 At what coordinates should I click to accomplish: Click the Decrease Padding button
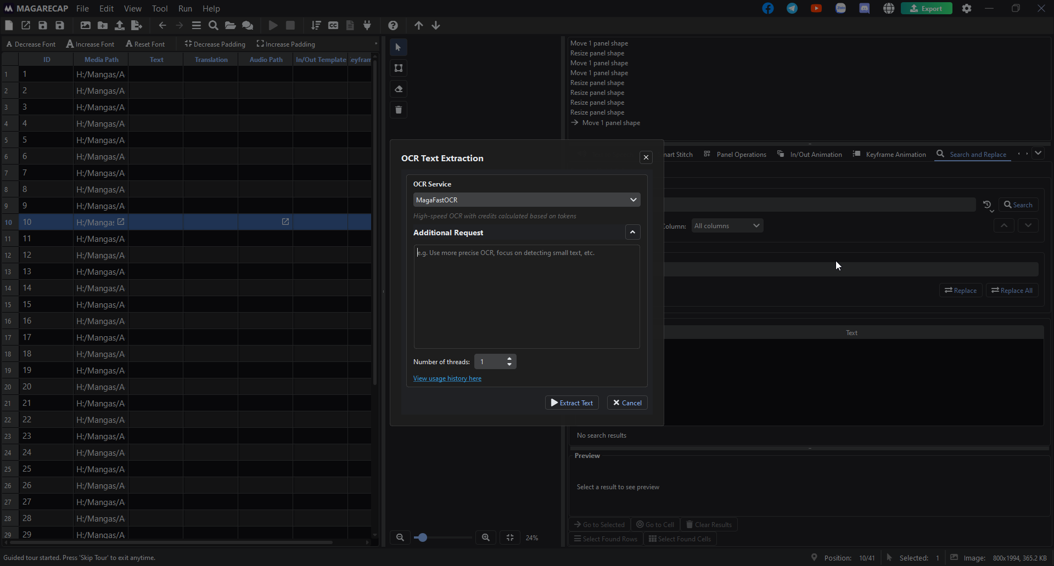(215, 44)
